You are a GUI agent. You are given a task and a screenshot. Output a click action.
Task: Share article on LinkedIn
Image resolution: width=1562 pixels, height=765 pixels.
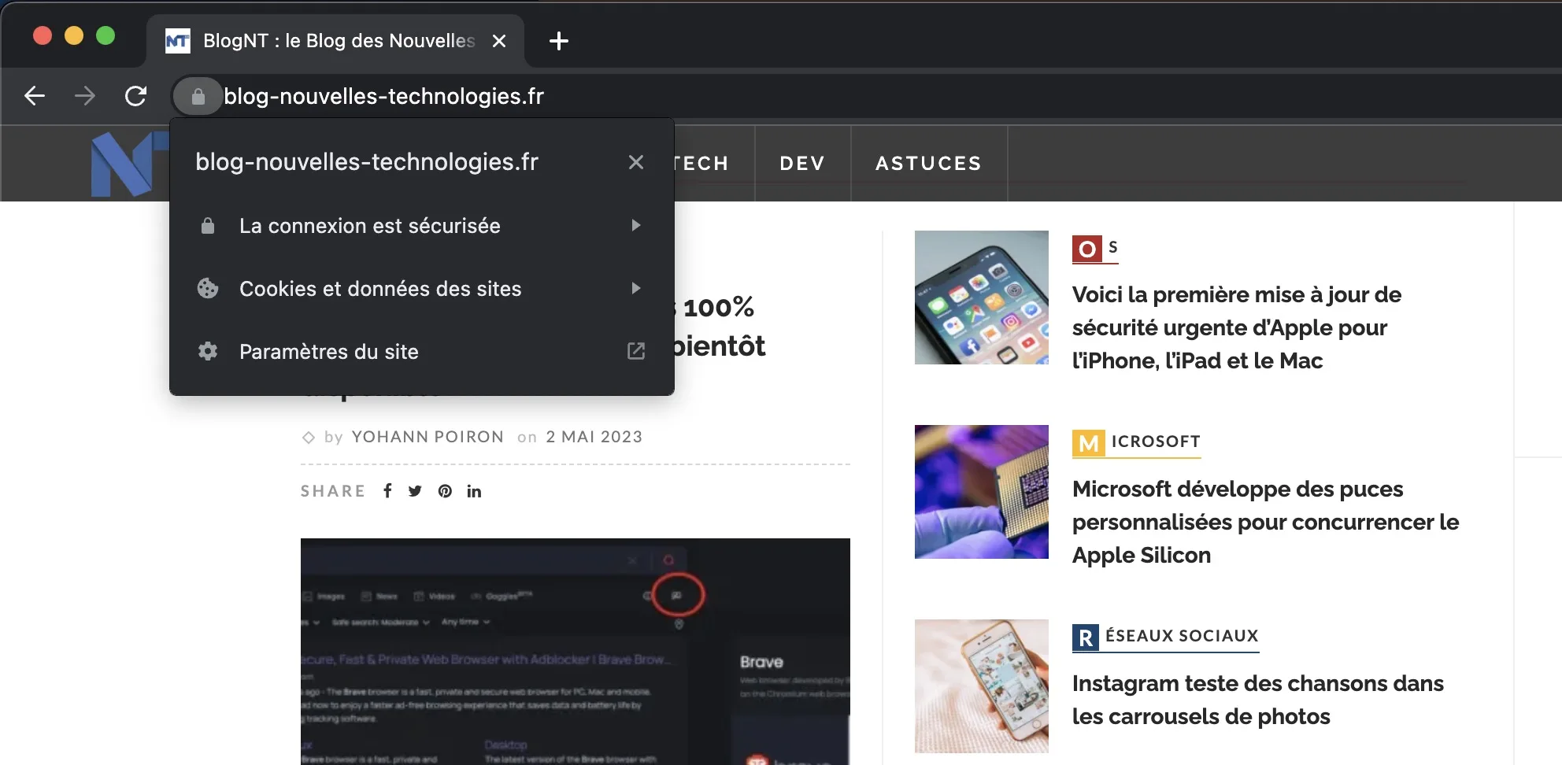click(474, 491)
